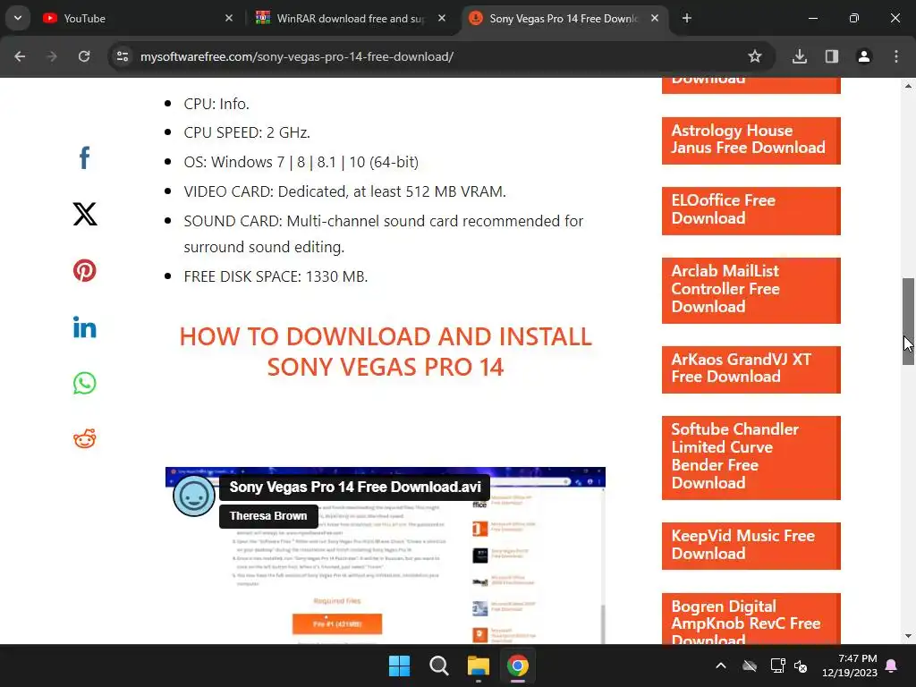Go back to the previous page
This screenshot has height=687, width=916.
(20, 56)
